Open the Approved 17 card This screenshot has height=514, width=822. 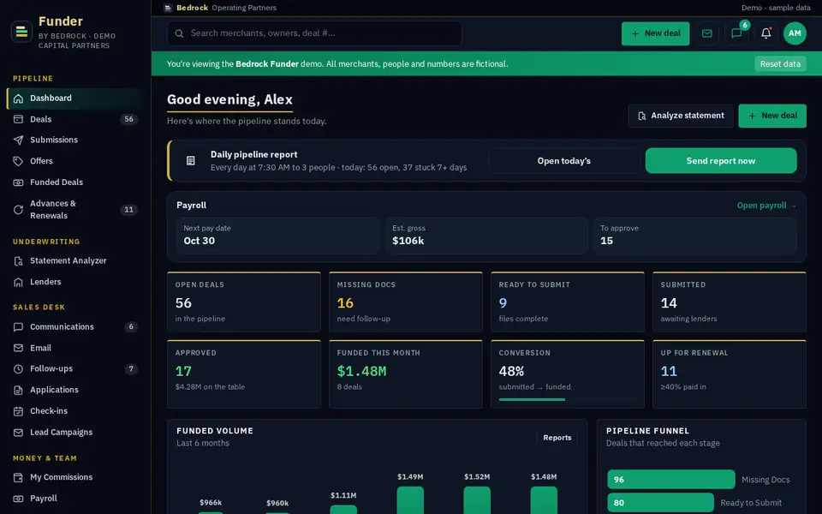tap(244, 374)
